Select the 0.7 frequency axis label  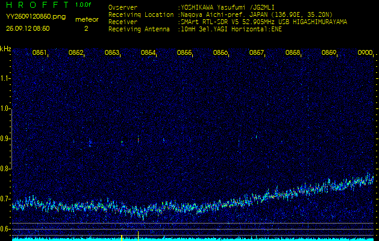pyautogui.click(x=5, y=198)
